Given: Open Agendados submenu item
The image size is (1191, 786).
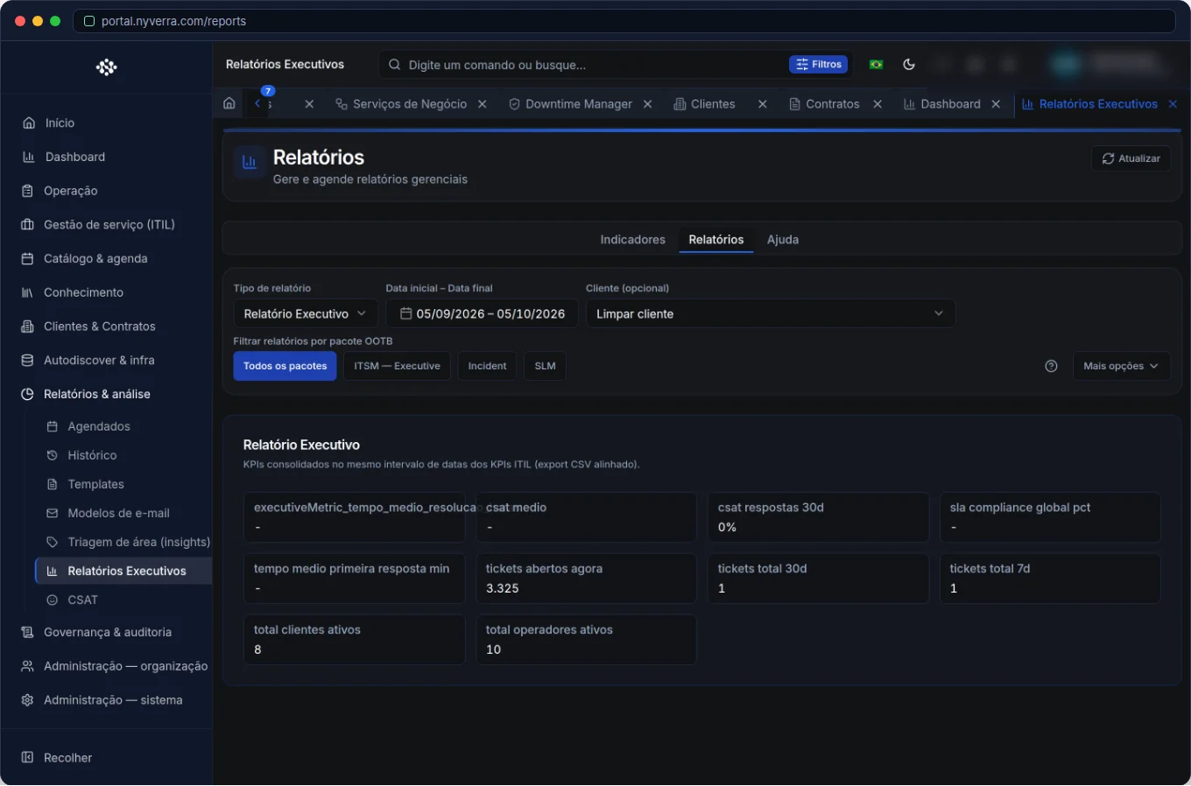Looking at the screenshot, I should (x=123, y=426).
